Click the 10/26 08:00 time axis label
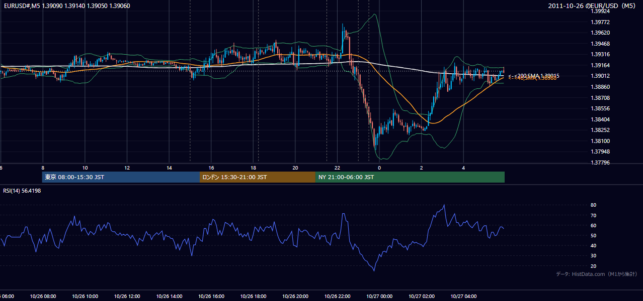643x301 pixels. (43, 296)
